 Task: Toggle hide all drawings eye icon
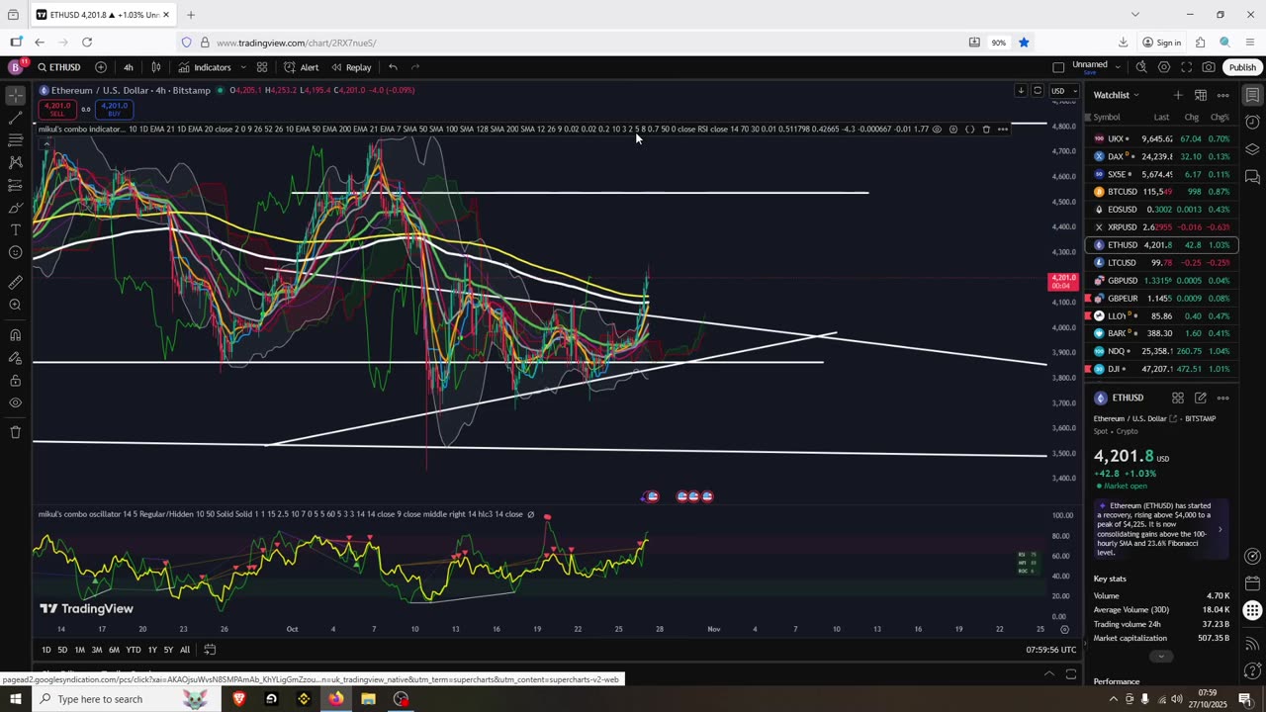tap(15, 402)
